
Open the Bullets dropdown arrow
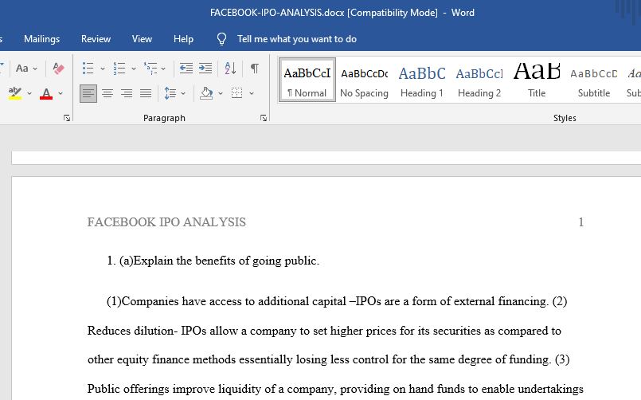point(102,69)
